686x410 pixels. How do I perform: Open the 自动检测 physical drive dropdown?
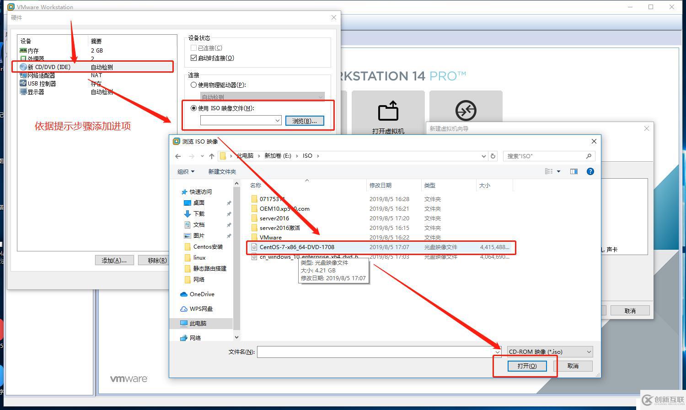coord(262,97)
